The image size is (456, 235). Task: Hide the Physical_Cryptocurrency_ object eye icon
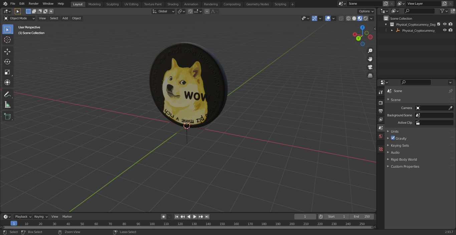(445, 30)
